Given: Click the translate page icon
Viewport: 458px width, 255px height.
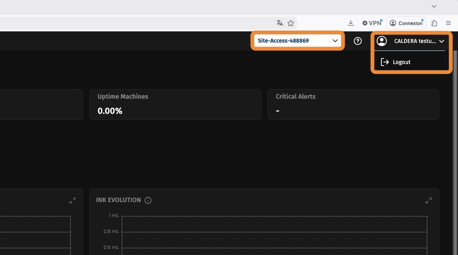Looking at the screenshot, I should (280, 23).
